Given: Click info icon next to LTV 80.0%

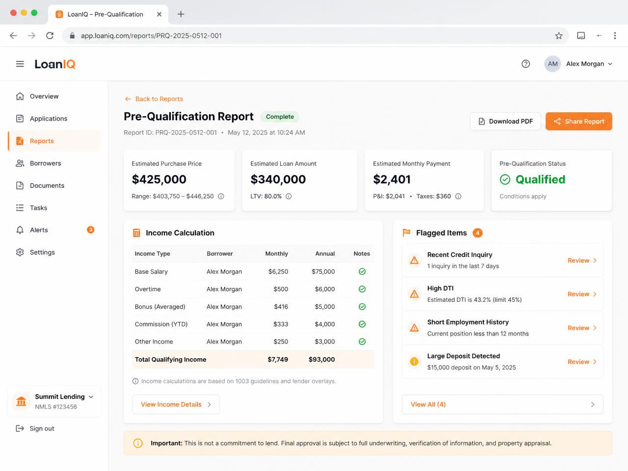Looking at the screenshot, I should (x=289, y=196).
